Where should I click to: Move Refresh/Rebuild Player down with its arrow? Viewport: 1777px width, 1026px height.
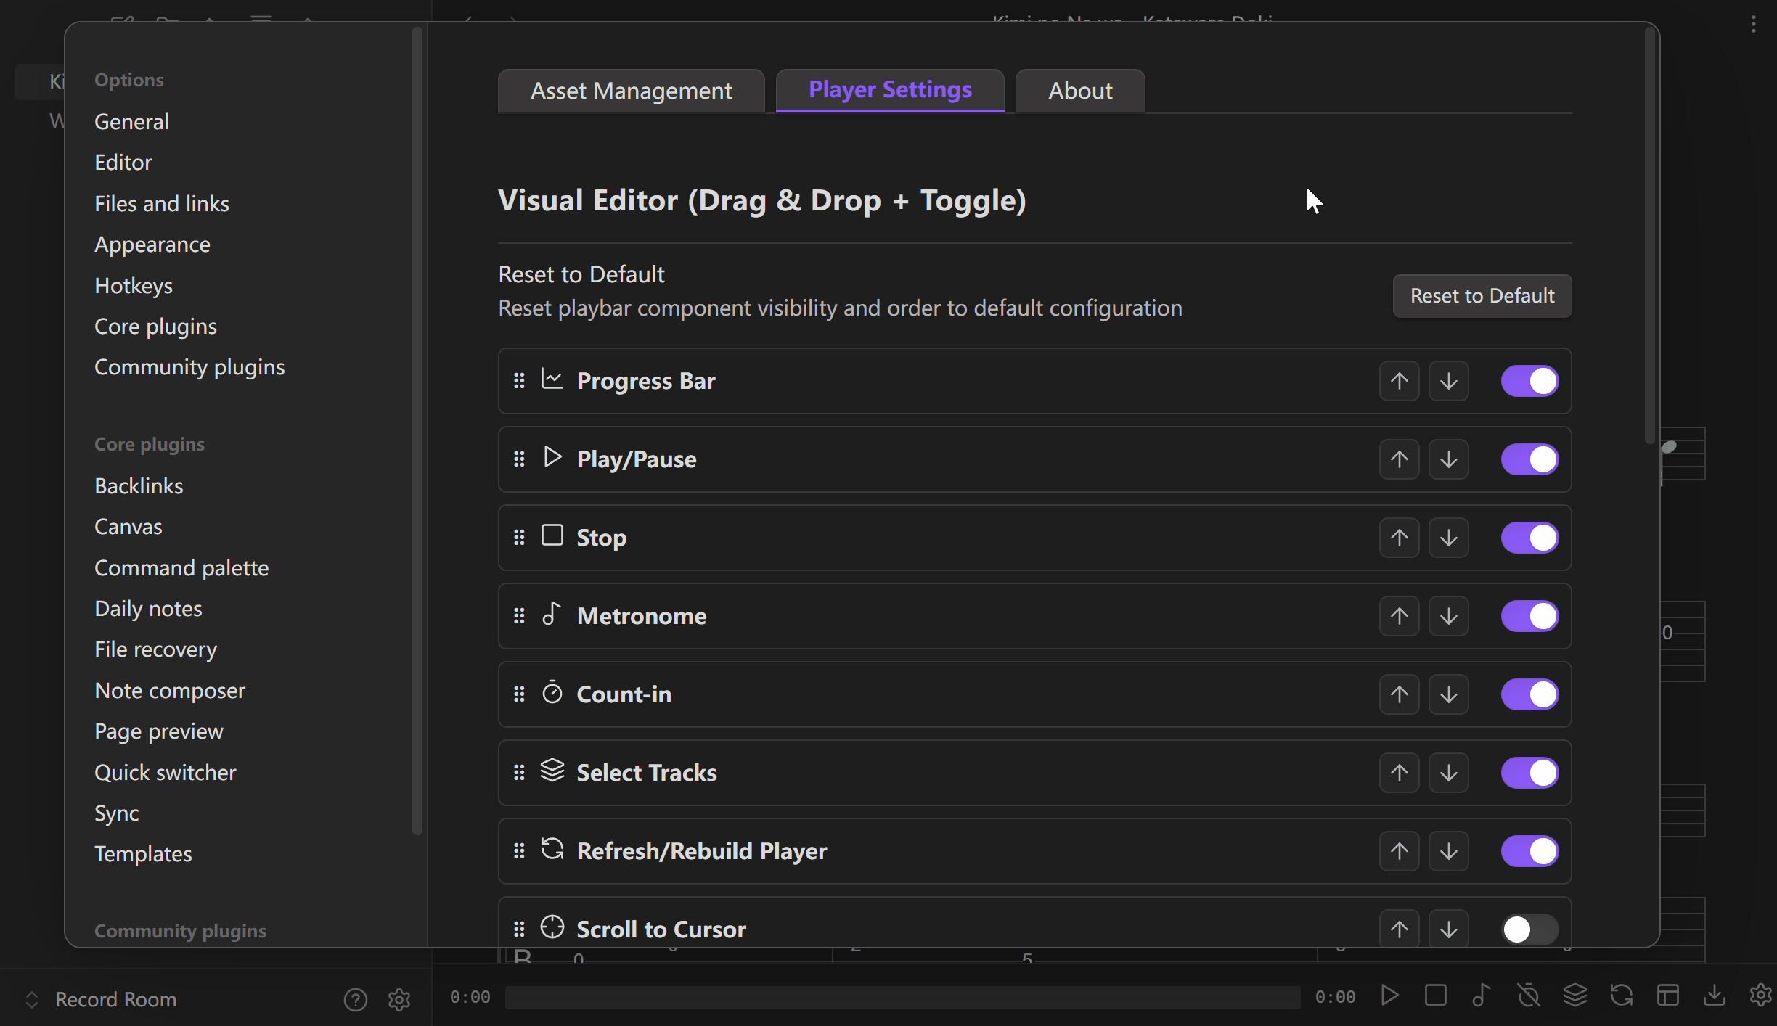pos(1449,851)
